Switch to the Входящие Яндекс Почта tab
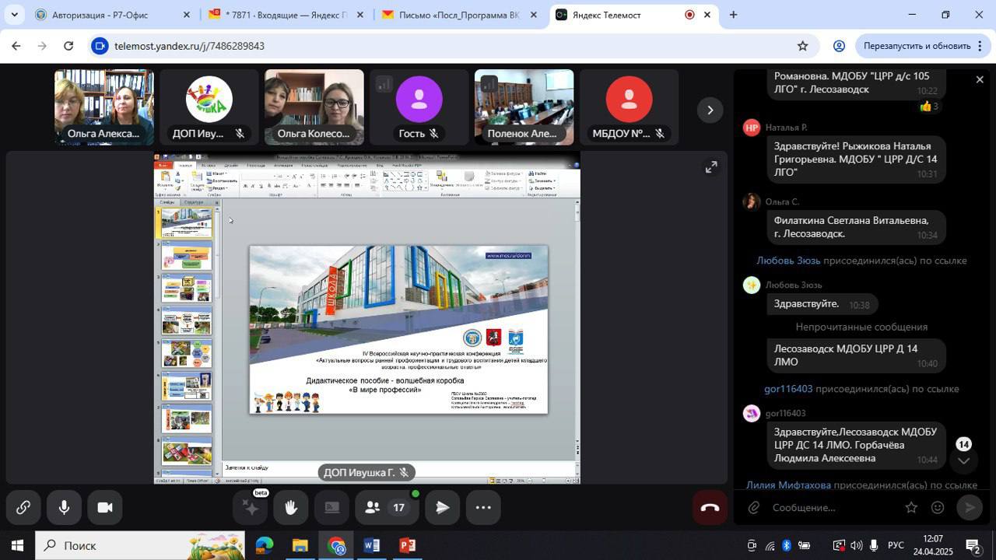The width and height of the screenshot is (996, 560). [284, 15]
